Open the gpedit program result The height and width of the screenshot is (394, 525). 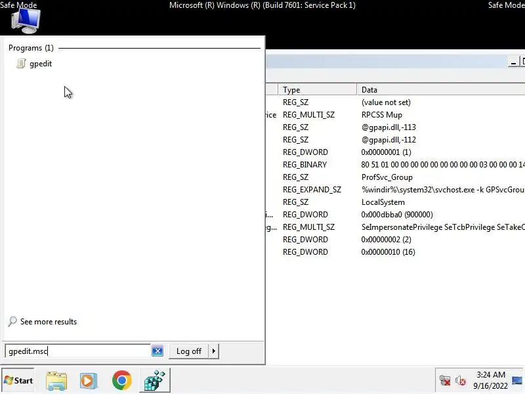34,64
